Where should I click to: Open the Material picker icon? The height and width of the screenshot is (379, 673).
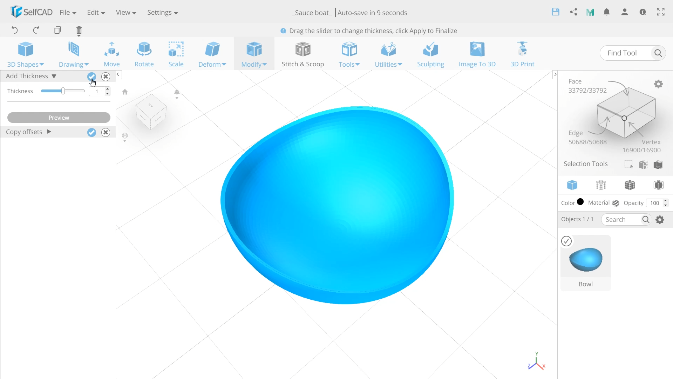pyautogui.click(x=616, y=203)
